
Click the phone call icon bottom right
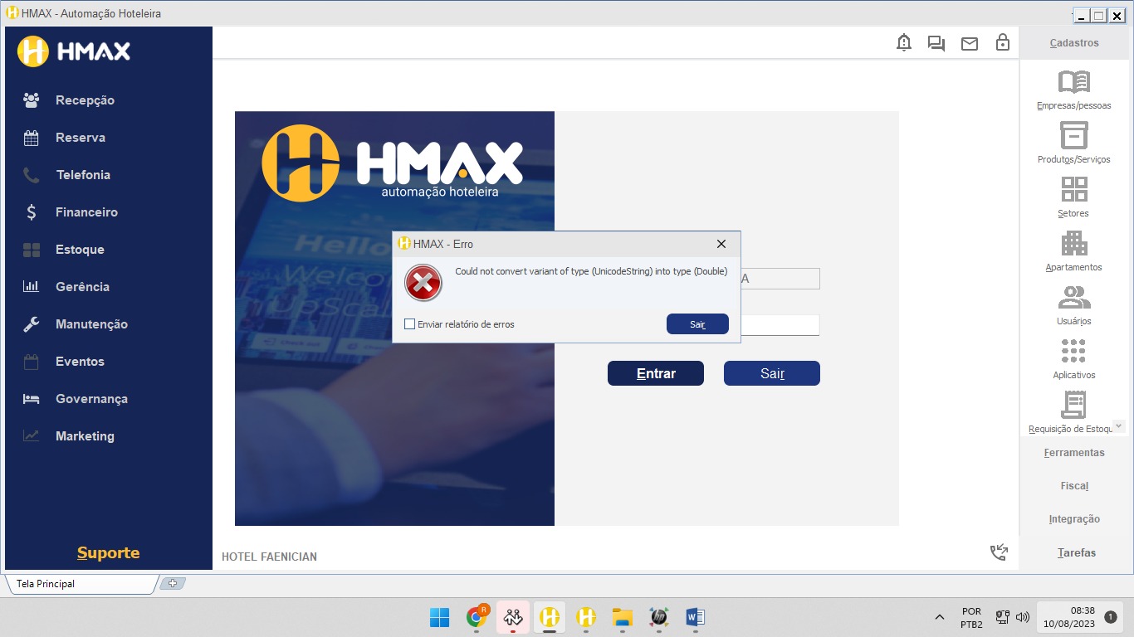coord(999,552)
